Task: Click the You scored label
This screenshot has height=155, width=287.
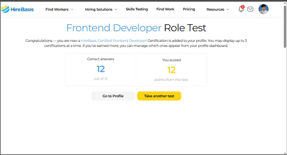Action: [x=171, y=60]
